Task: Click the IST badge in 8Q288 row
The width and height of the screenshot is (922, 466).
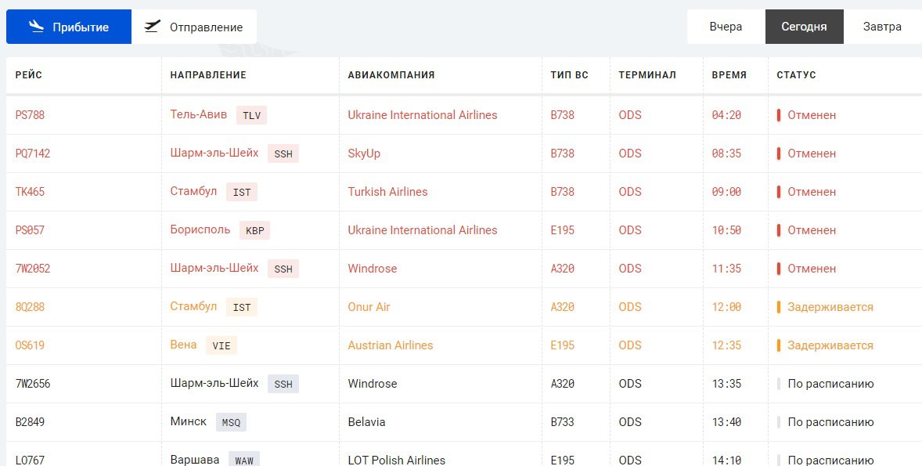Action: coord(242,307)
